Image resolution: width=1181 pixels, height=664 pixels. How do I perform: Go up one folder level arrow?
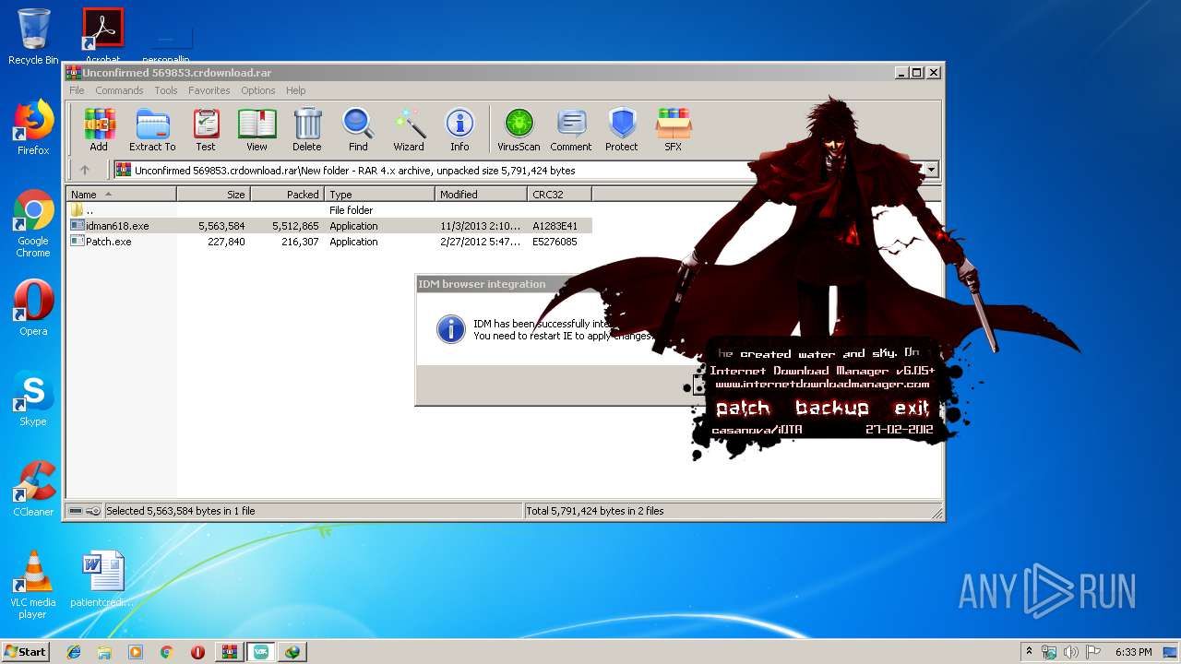click(85, 170)
